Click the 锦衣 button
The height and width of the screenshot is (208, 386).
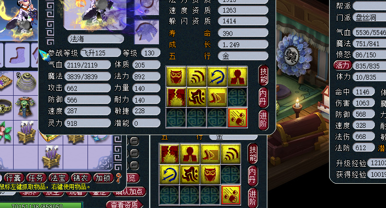[x=80, y=178]
